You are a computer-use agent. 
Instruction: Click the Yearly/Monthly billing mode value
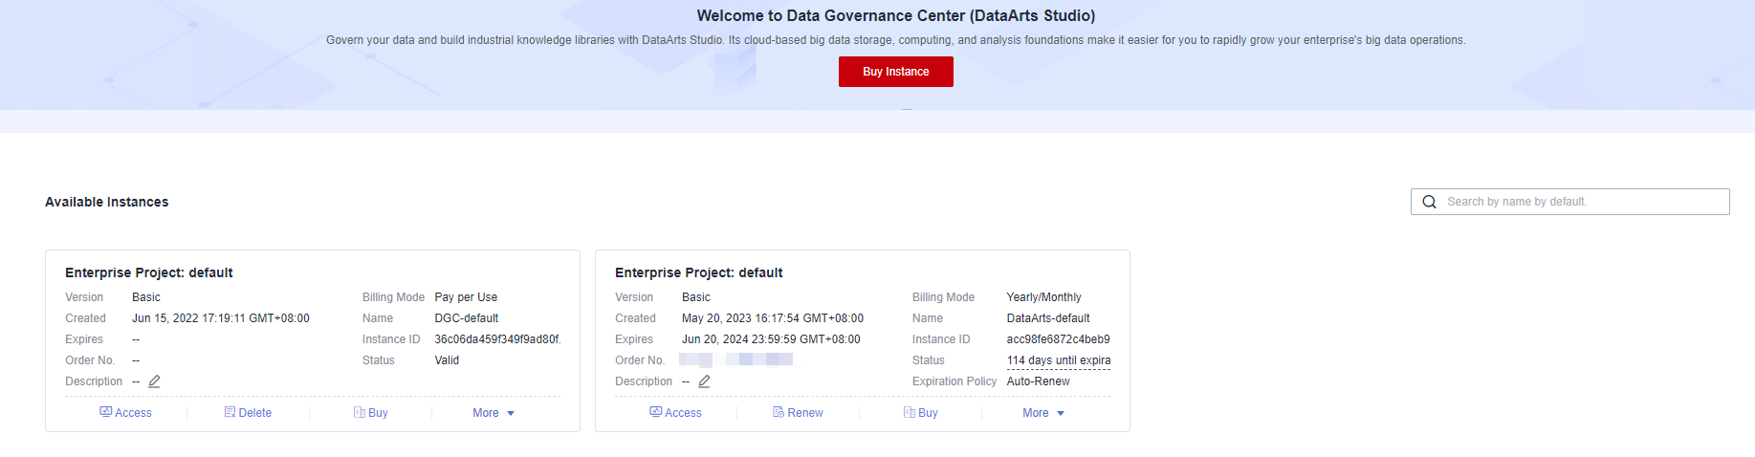pyautogui.click(x=1044, y=297)
